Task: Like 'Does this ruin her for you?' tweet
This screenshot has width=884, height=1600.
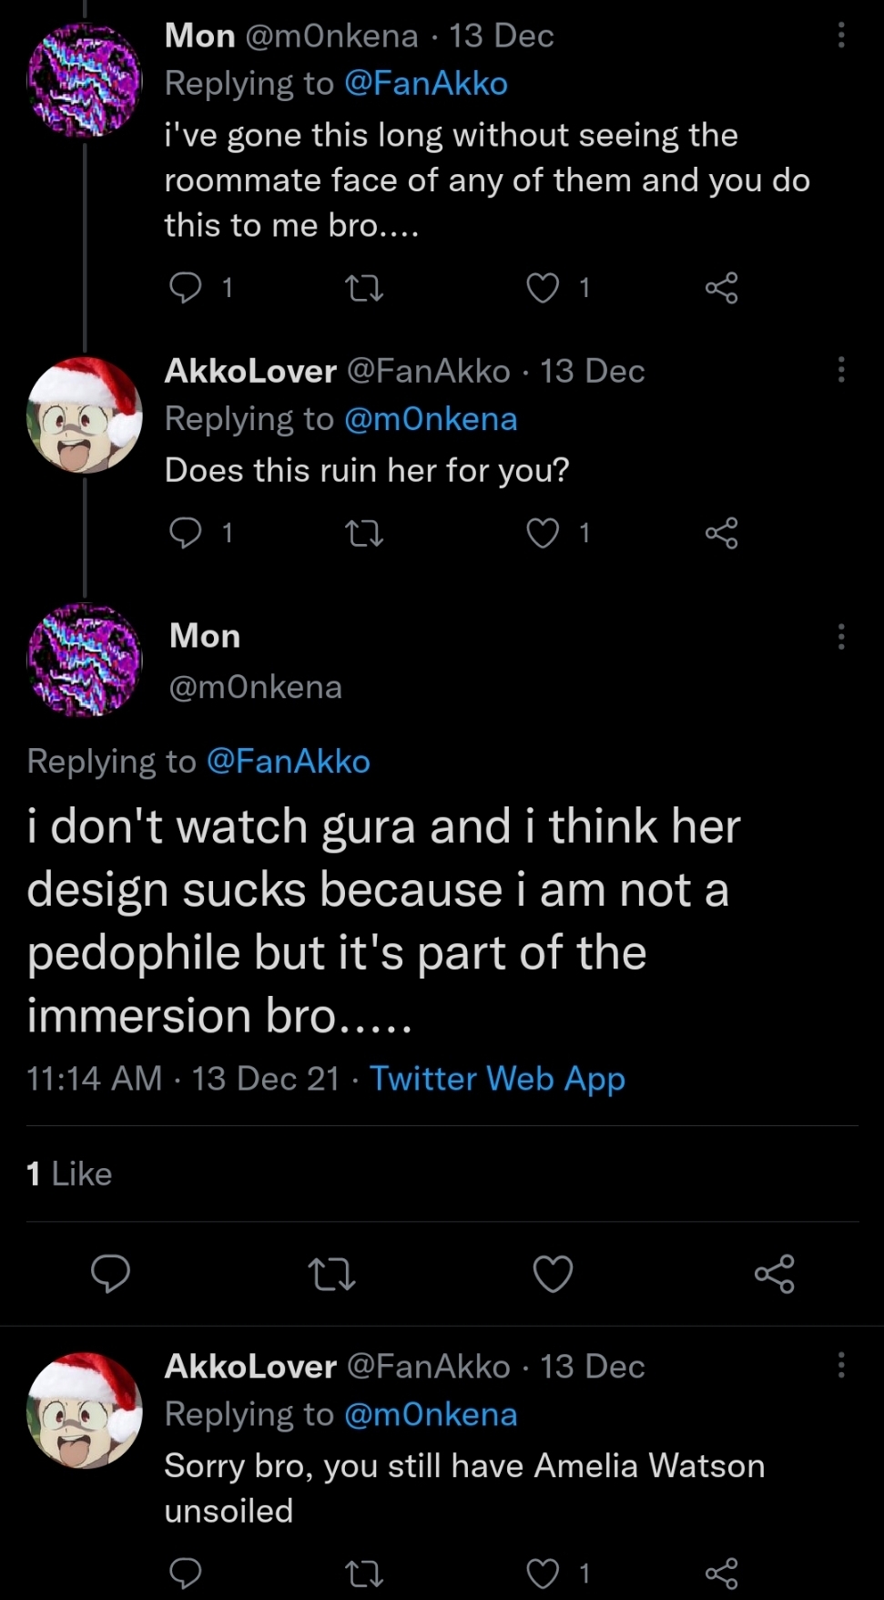Action: [544, 532]
